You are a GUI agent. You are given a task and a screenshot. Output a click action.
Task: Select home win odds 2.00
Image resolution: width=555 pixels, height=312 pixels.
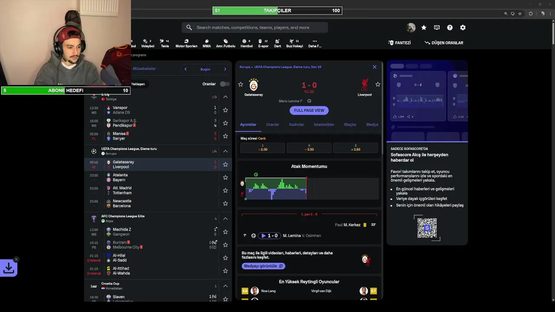pos(263,148)
